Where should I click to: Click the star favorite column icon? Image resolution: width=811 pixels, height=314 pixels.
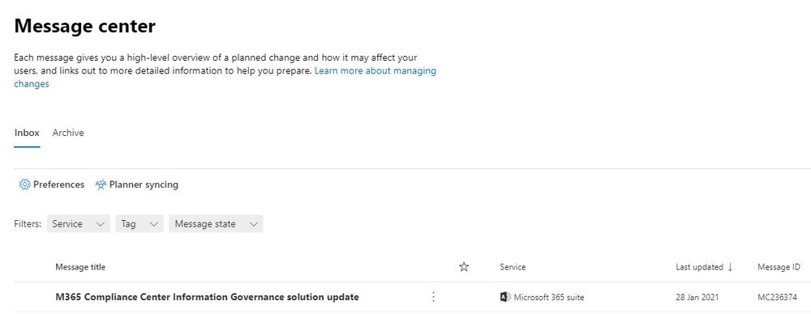[464, 267]
